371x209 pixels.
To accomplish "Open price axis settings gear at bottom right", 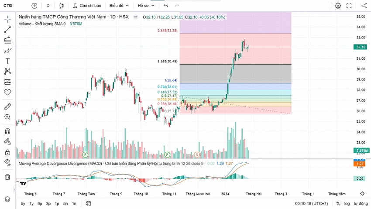I will [x=362, y=194].
